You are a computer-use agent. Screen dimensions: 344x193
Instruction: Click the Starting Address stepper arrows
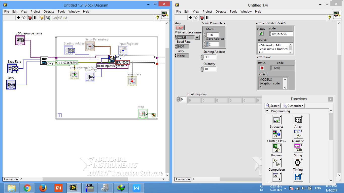tap(202, 57)
